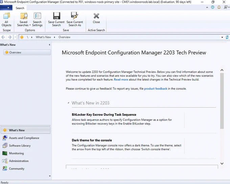
Task: Open the feedback person icon
Action: 226,7
